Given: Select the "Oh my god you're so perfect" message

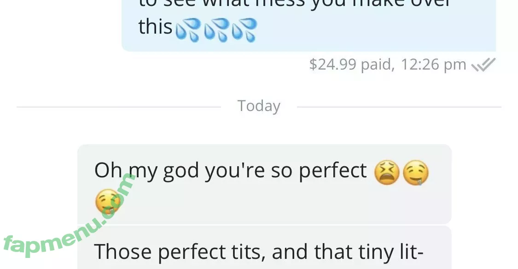Looking at the screenshot, I should point(264,184).
